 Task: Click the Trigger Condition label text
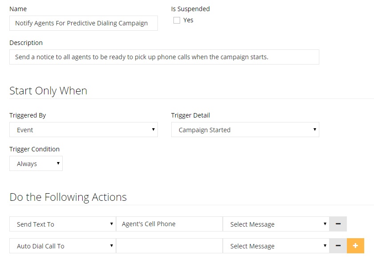34,149
